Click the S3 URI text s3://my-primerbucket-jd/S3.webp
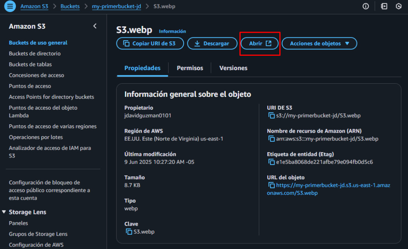The image size is (408, 249). tap(318, 116)
